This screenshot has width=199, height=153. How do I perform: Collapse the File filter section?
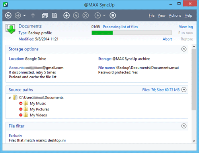pos(184,126)
